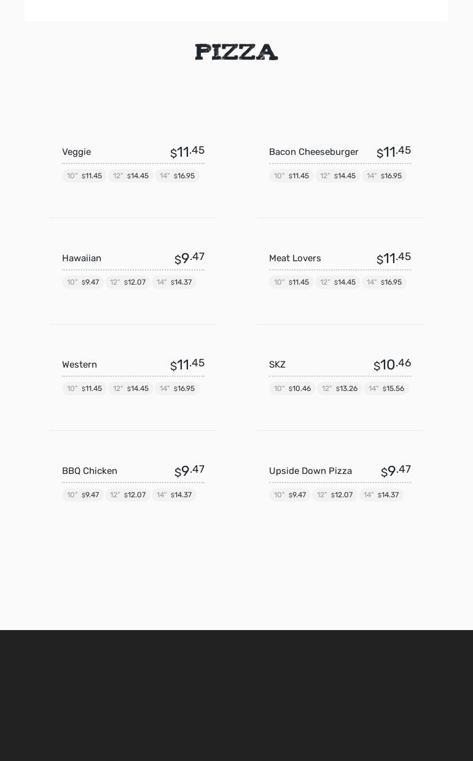Open the Meat Lovers pizza item
Image resolution: width=473 pixels, height=761 pixels.
coord(295,258)
